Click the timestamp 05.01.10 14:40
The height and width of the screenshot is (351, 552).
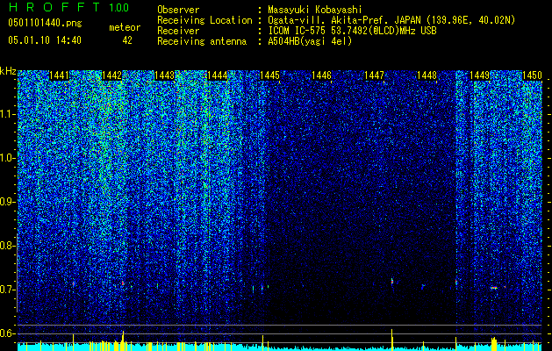(x=45, y=40)
